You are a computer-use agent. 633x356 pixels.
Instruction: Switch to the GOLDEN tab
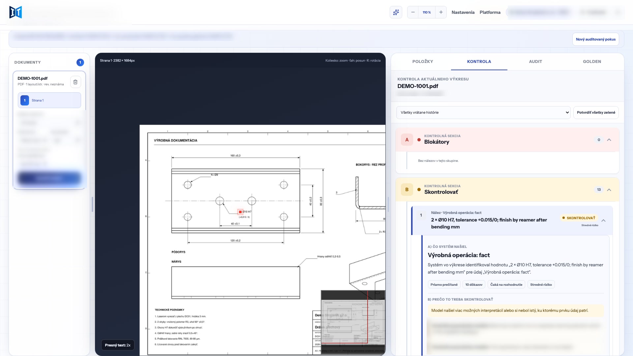[592, 62]
